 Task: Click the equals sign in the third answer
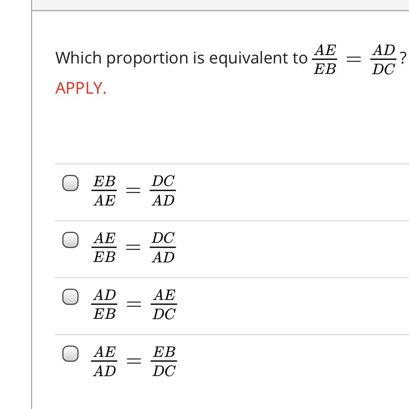[134, 304]
